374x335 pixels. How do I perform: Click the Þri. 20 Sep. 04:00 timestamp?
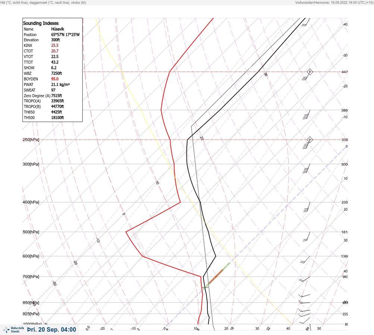(x=51, y=329)
